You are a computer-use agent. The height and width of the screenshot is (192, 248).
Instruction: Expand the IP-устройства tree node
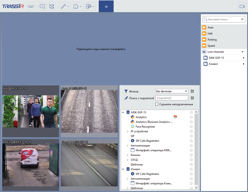tap(127, 131)
